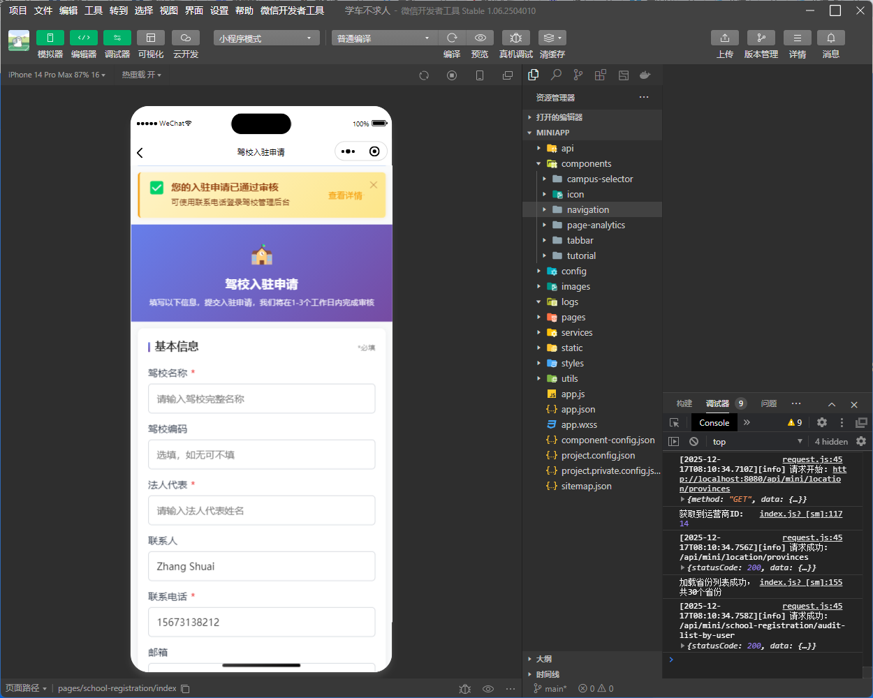Viewport: 873px width, 698px height.
Task: Click the 上传 upload icon
Action: click(724, 38)
